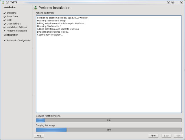Open the Help button
The width and height of the screenshot is (185, 140).
[x=39, y=136]
